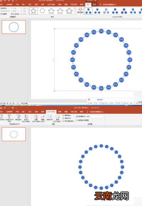Click spell-check icon in upper status bar
The height and width of the screenshot is (206, 142).
(x=18, y=103)
